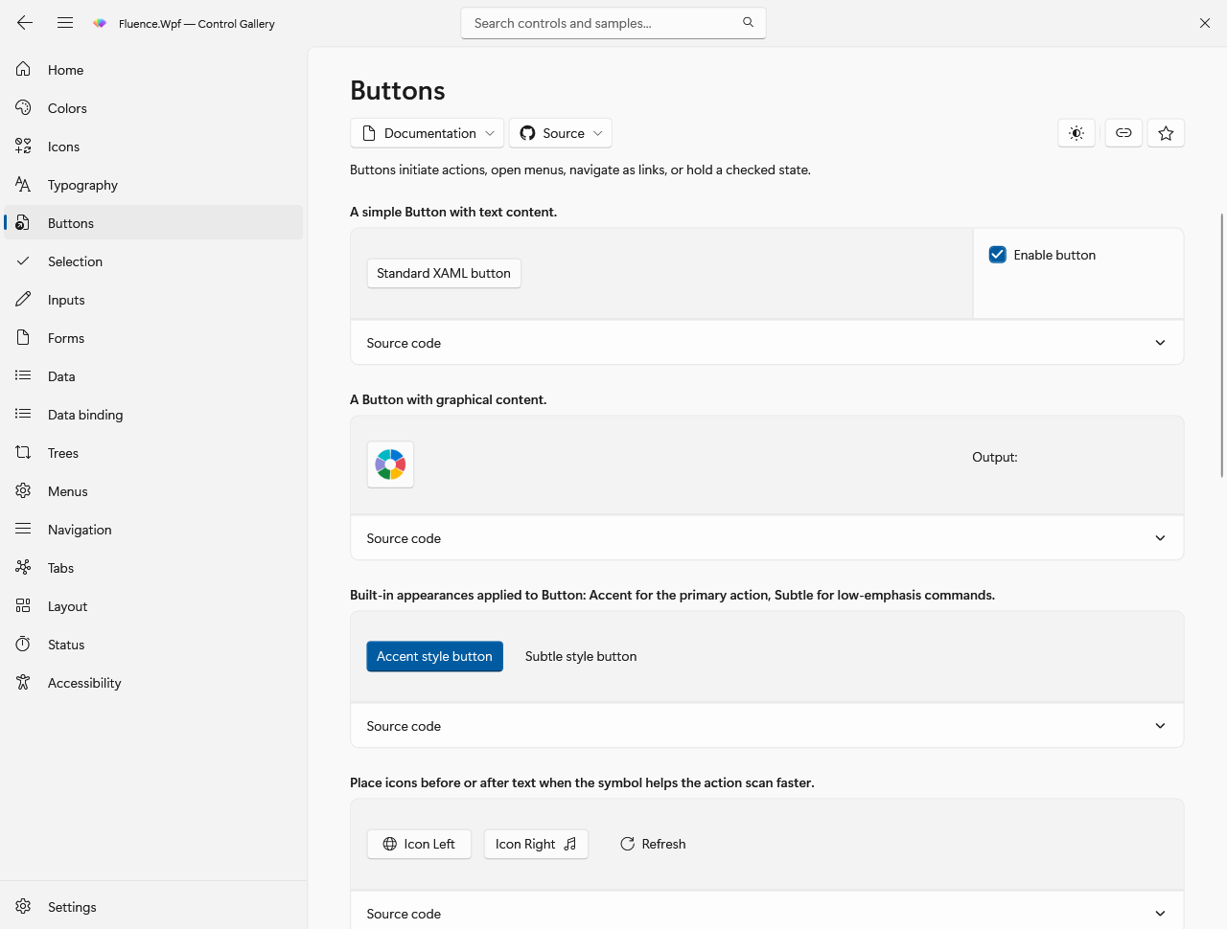Screen dimensions: 1227x929
Task: Open the Documentation dropdown
Action: pos(428,133)
